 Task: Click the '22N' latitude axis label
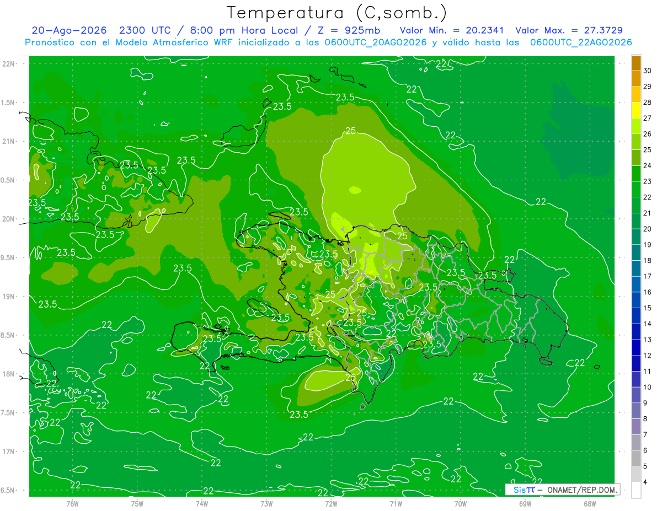point(8,63)
